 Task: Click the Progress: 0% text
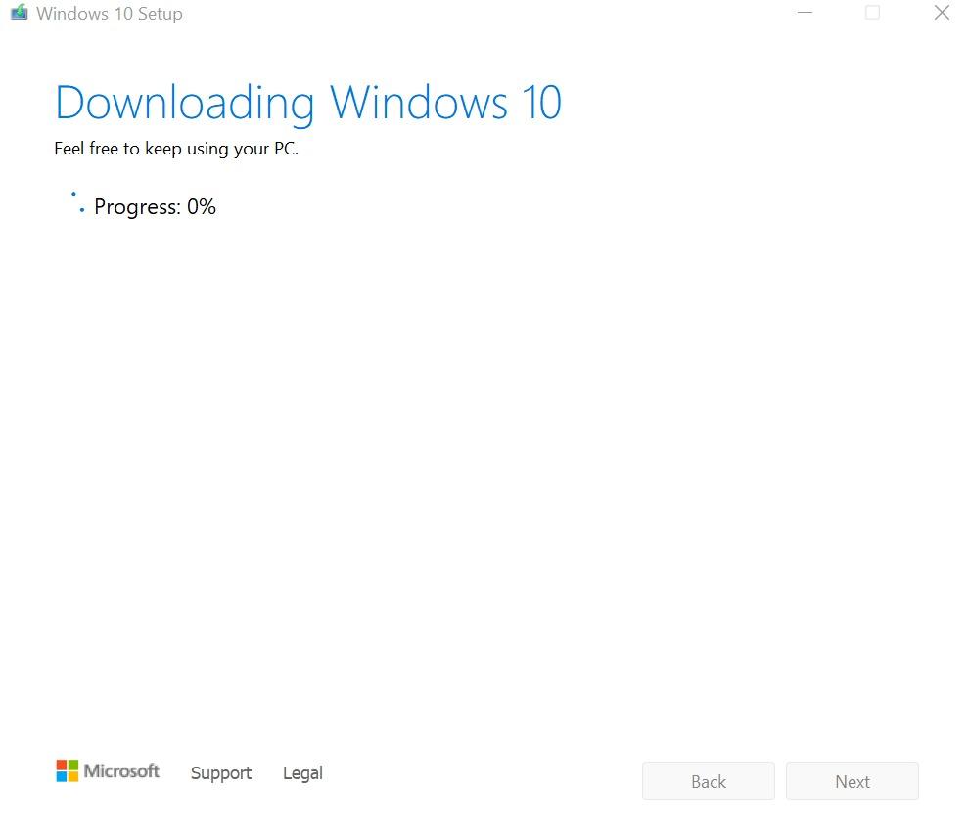pyautogui.click(x=155, y=207)
